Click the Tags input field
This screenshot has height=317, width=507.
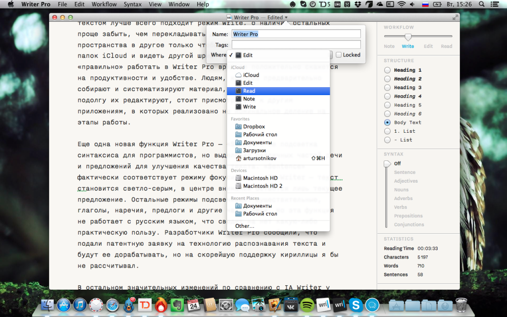pos(296,45)
